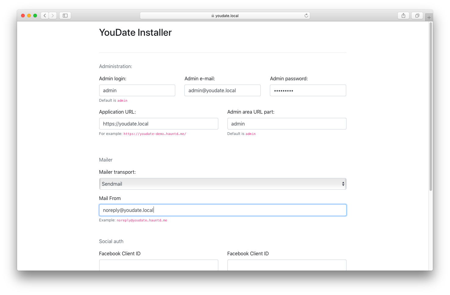Focus the left Facebook Client ID field

(158, 265)
